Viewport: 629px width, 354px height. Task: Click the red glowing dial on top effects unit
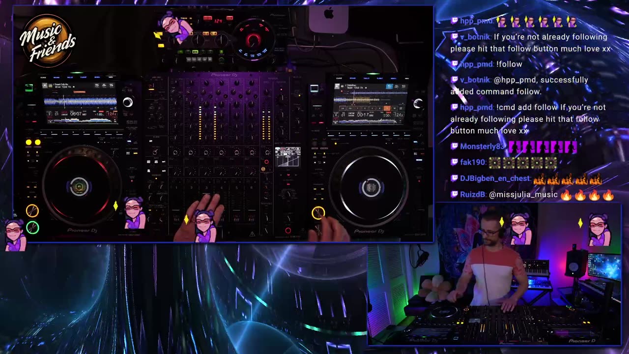pyautogui.click(x=254, y=39)
